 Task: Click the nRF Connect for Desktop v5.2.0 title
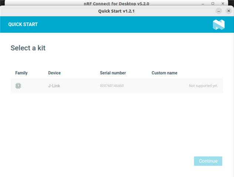click(116, 4)
